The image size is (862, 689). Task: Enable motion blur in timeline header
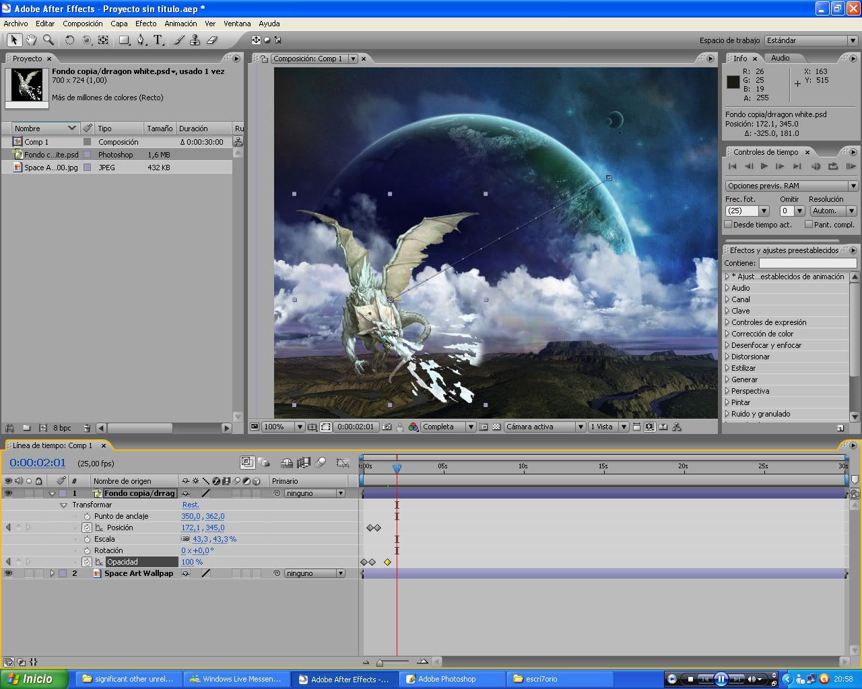point(321,463)
